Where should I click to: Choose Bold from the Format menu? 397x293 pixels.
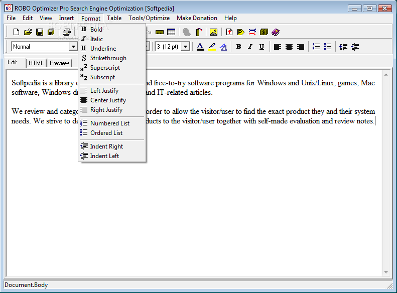pyautogui.click(x=112, y=30)
